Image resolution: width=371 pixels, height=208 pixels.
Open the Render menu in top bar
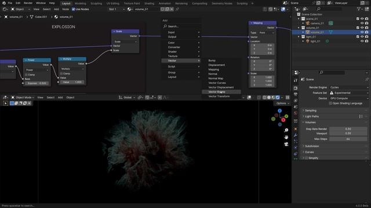coord(28,3)
